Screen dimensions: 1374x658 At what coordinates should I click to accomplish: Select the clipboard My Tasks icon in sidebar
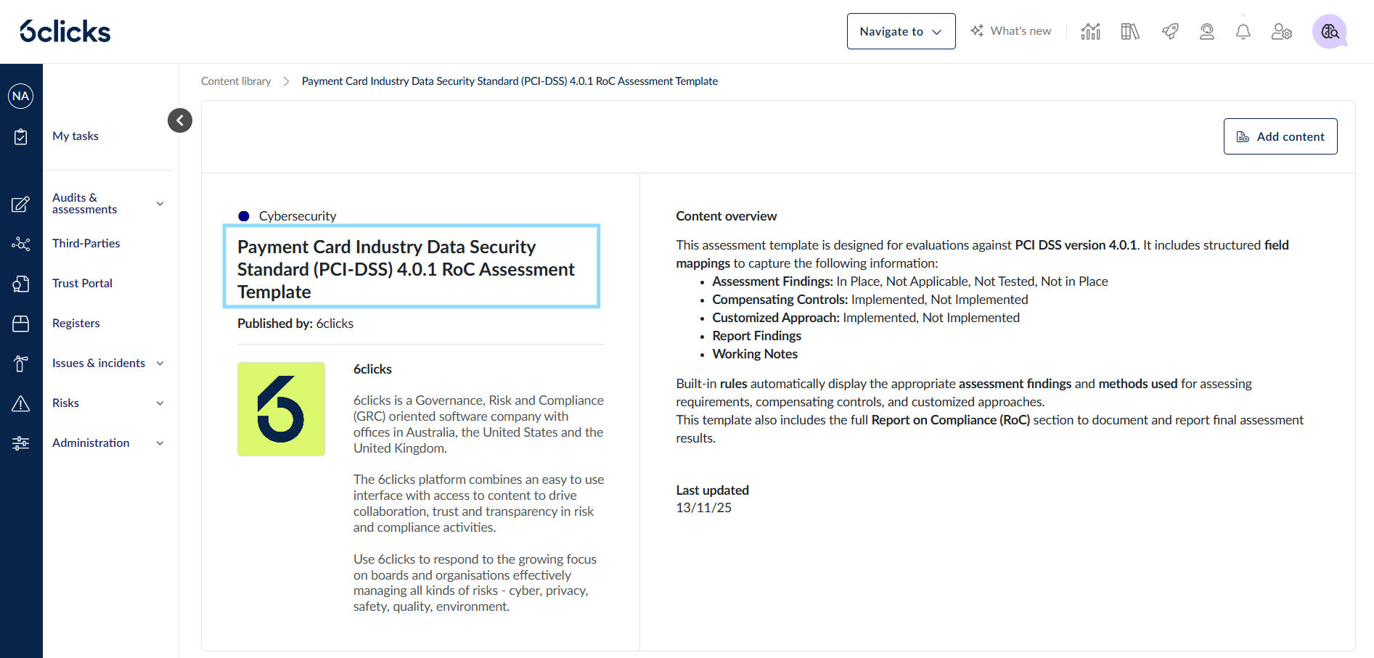click(x=21, y=136)
